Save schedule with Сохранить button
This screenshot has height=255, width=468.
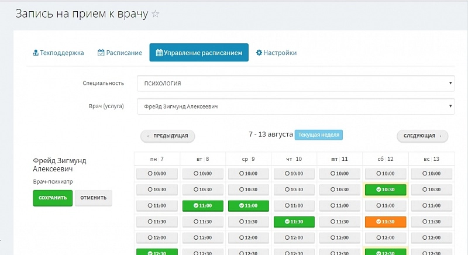pos(53,198)
